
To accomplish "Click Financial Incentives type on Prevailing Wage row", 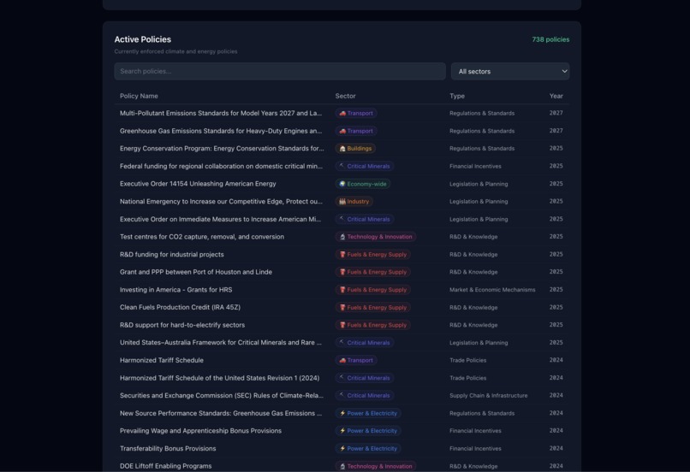I will [475, 431].
